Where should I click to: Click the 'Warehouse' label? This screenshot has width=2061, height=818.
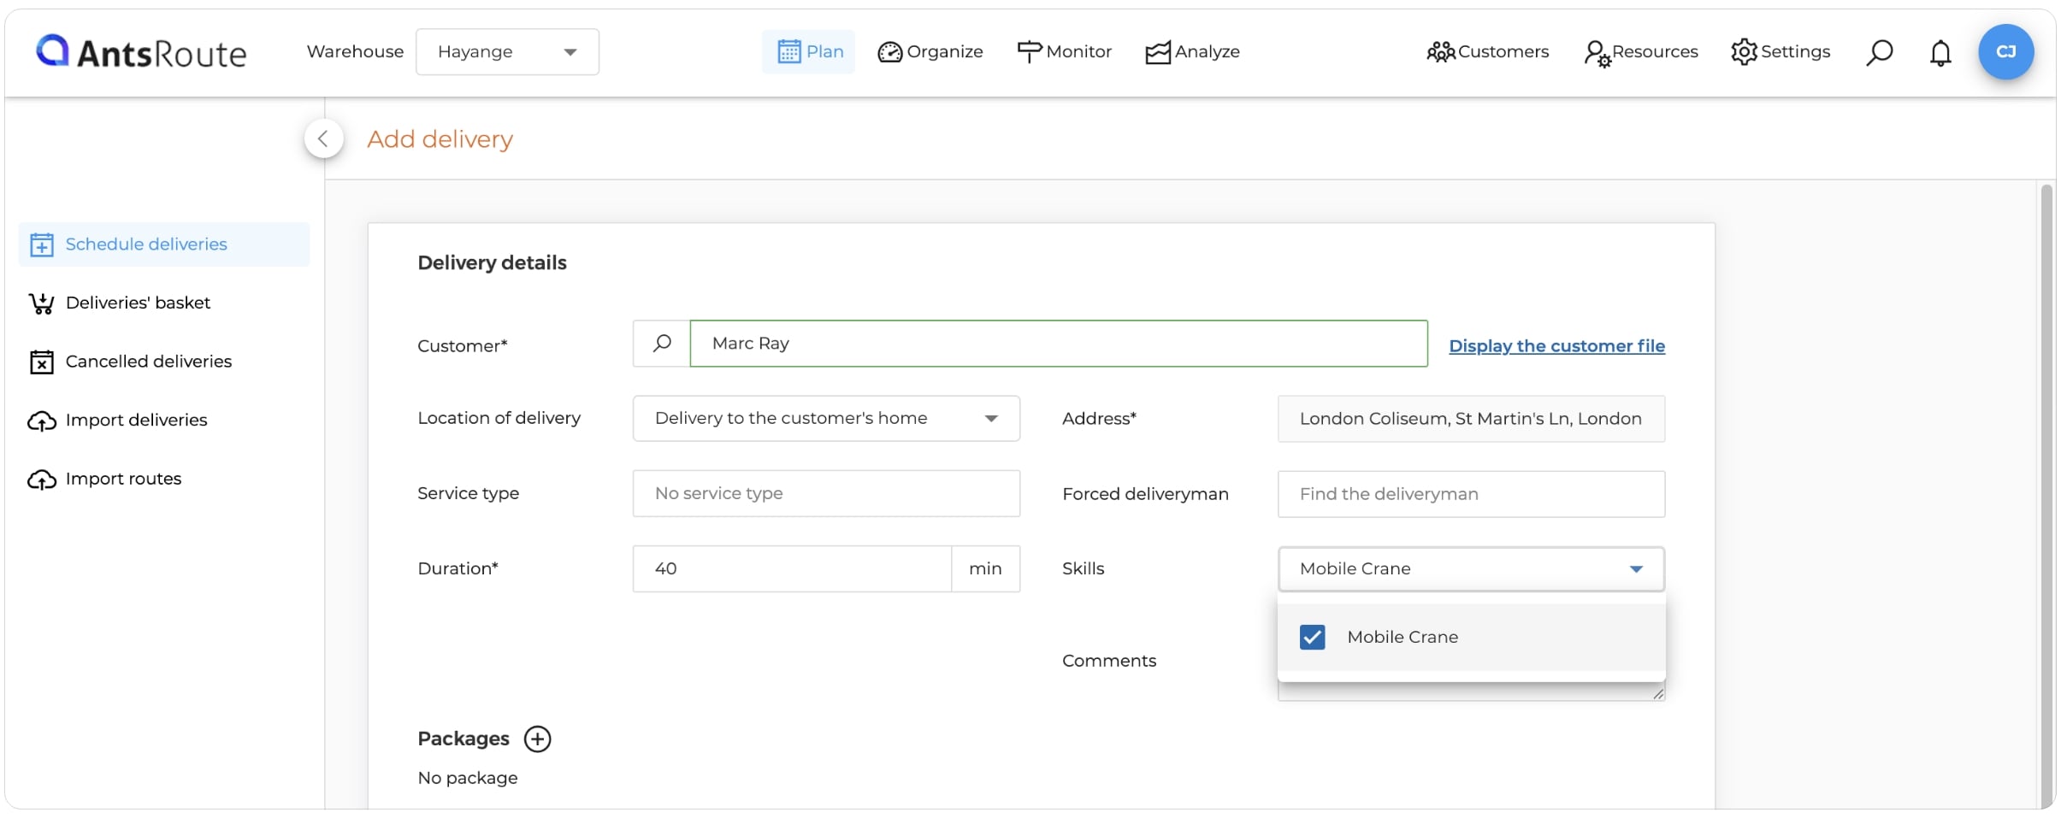[x=355, y=51]
